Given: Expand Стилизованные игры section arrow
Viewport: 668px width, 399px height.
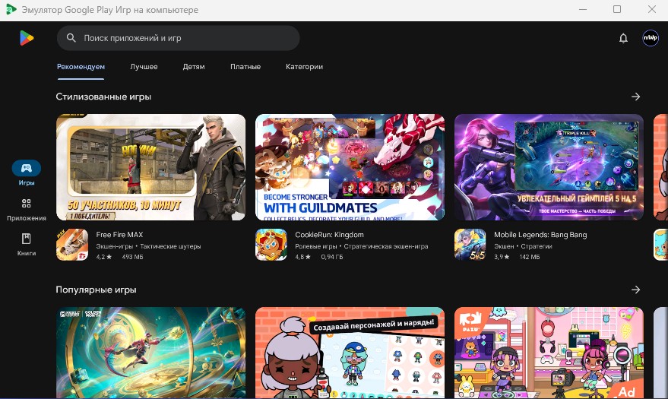Looking at the screenshot, I should tap(635, 97).
